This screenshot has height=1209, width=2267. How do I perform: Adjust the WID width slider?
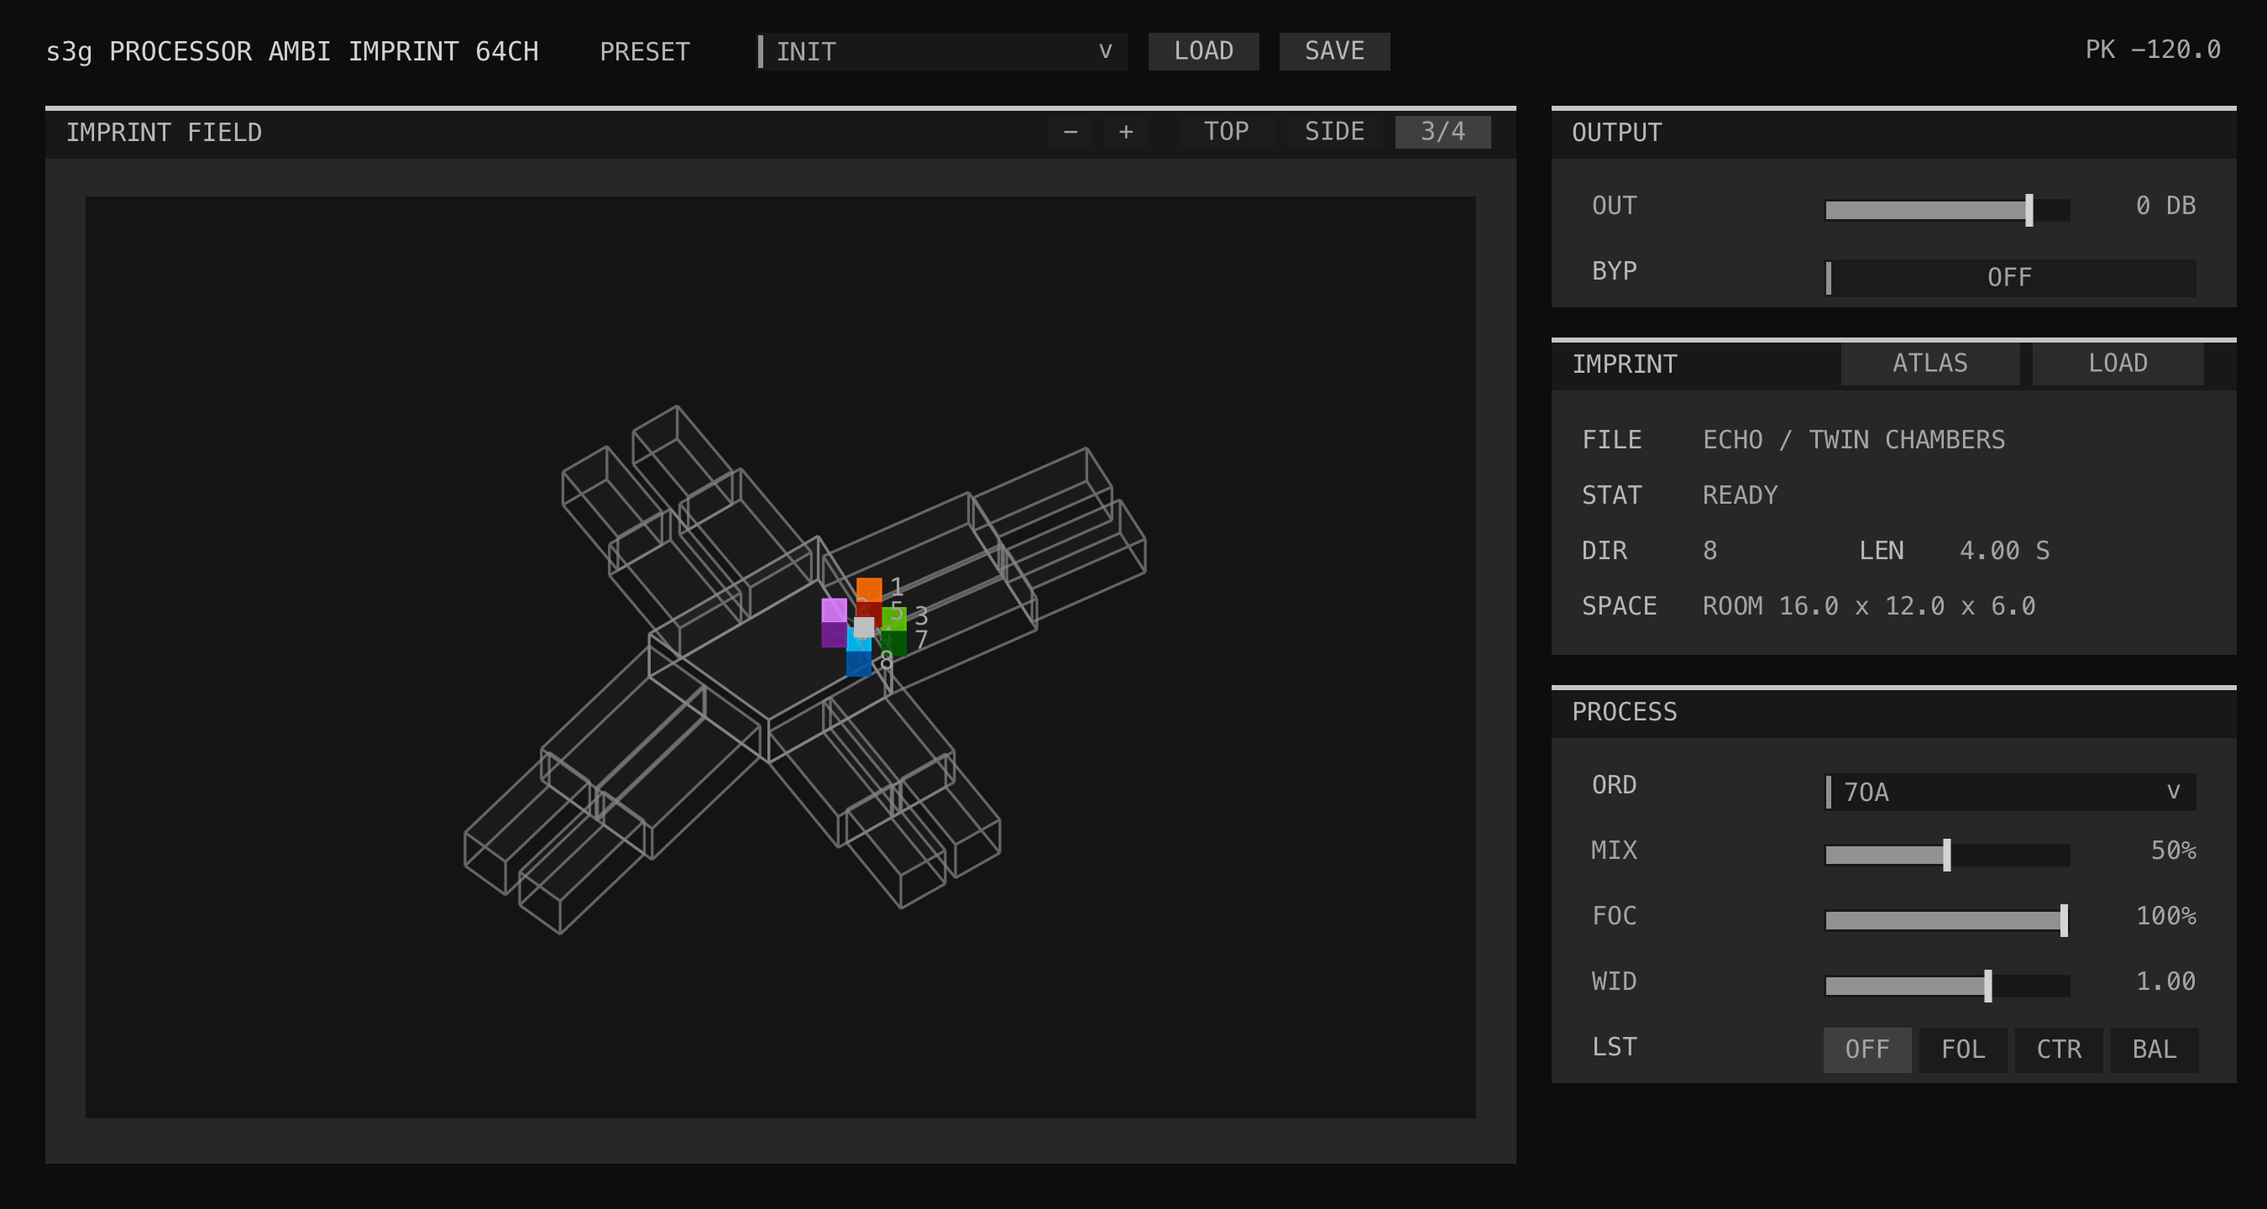tap(1948, 986)
